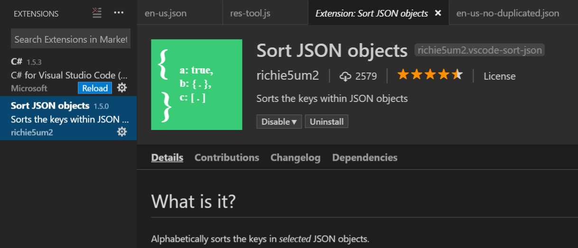Select the C# extension in the list
The width and height of the screenshot is (578, 248).
[x=68, y=75]
